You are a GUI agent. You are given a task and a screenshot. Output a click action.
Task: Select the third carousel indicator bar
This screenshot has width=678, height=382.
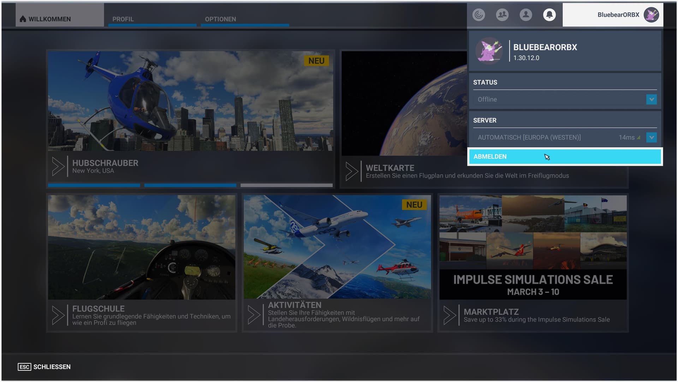[286, 185]
